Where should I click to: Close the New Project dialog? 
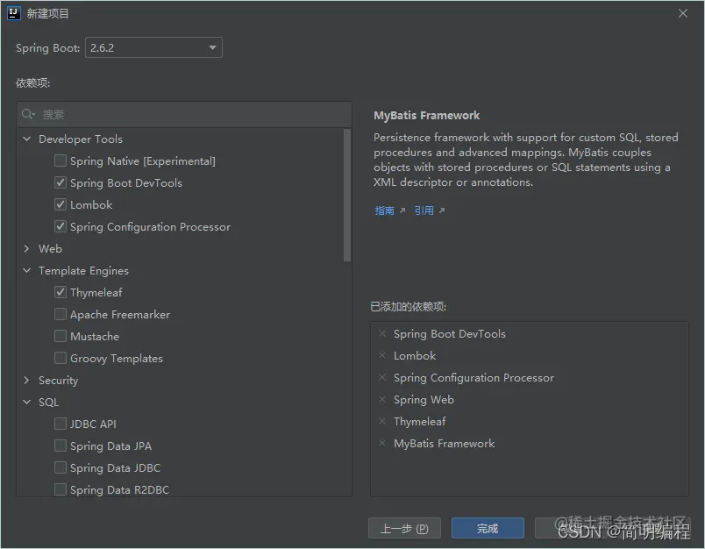click(x=683, y=13)
